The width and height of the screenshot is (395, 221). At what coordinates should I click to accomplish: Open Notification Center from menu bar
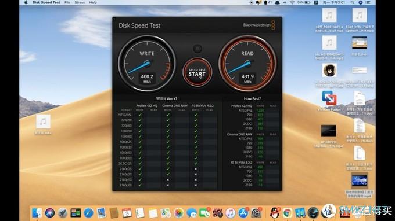[x=368, y=2]
